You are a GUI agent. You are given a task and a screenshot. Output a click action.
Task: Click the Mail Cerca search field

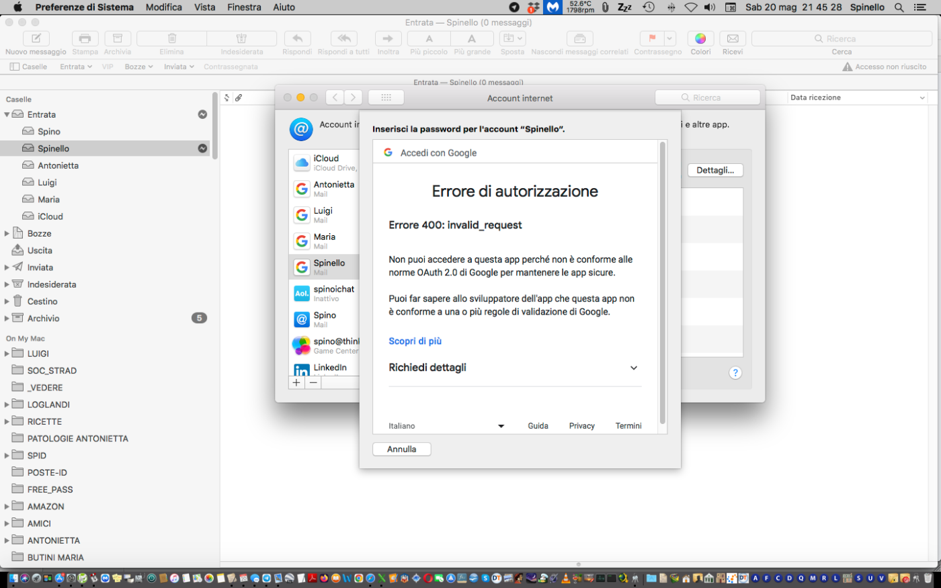pyautogui.click(x=842, y=38)
